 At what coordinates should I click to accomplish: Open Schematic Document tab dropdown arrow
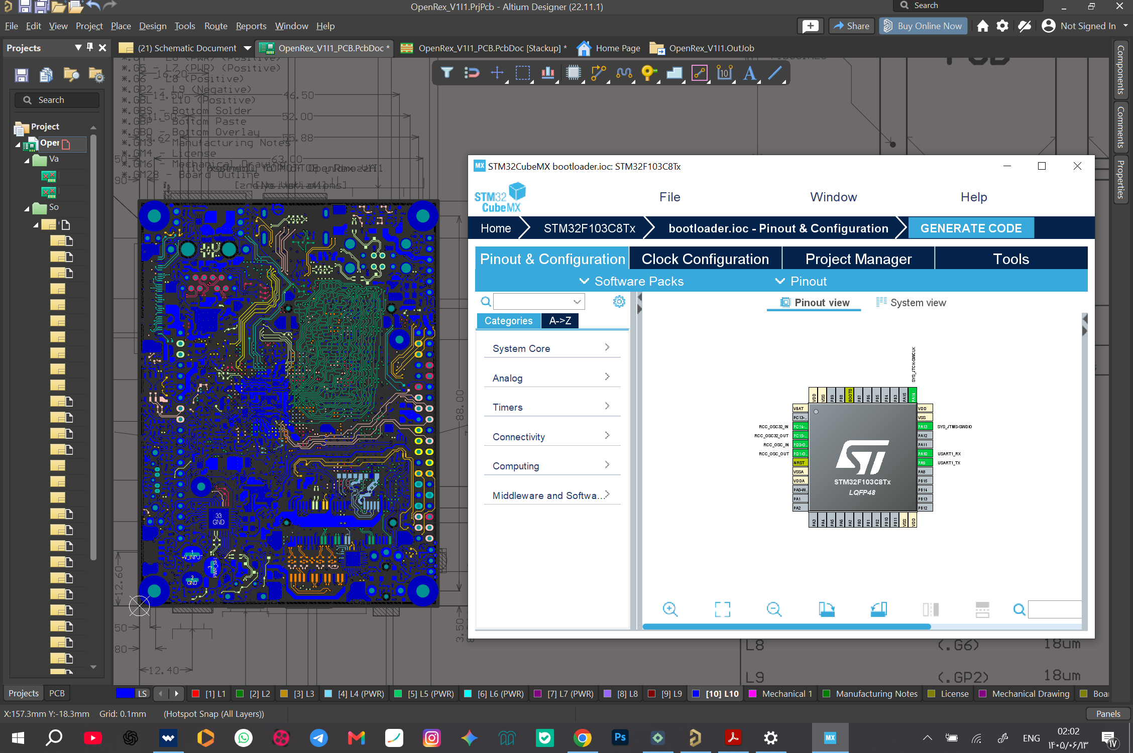coord(247,48)
